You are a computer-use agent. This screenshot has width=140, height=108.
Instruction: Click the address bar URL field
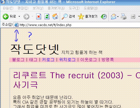(77, 25)
